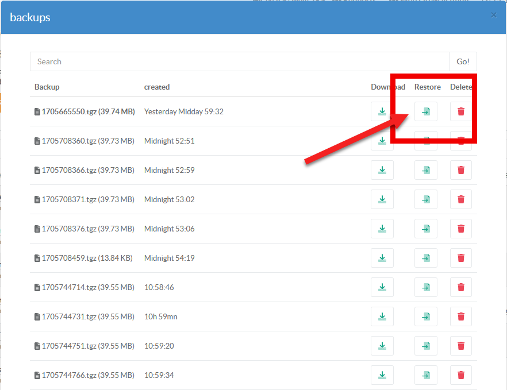The width and height of the screenshot is (507, 390).
Task: Restore the 1705708459.tgz backup
Action: tap(425, 258)
